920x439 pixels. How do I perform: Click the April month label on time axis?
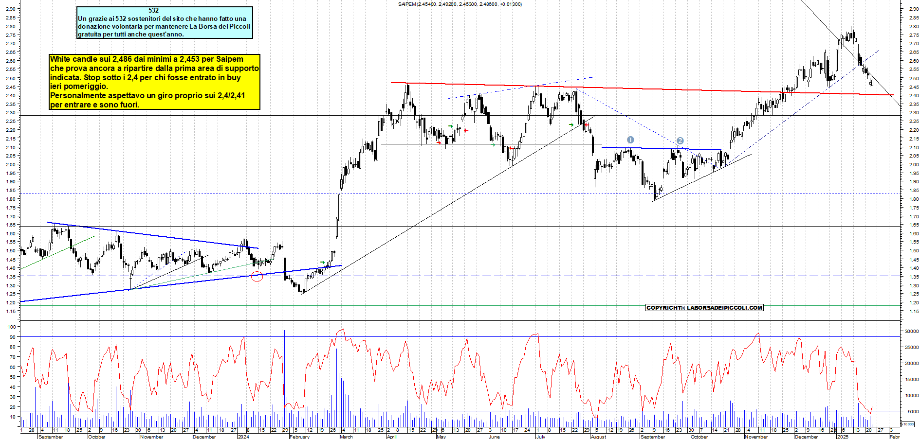(391, 437)
